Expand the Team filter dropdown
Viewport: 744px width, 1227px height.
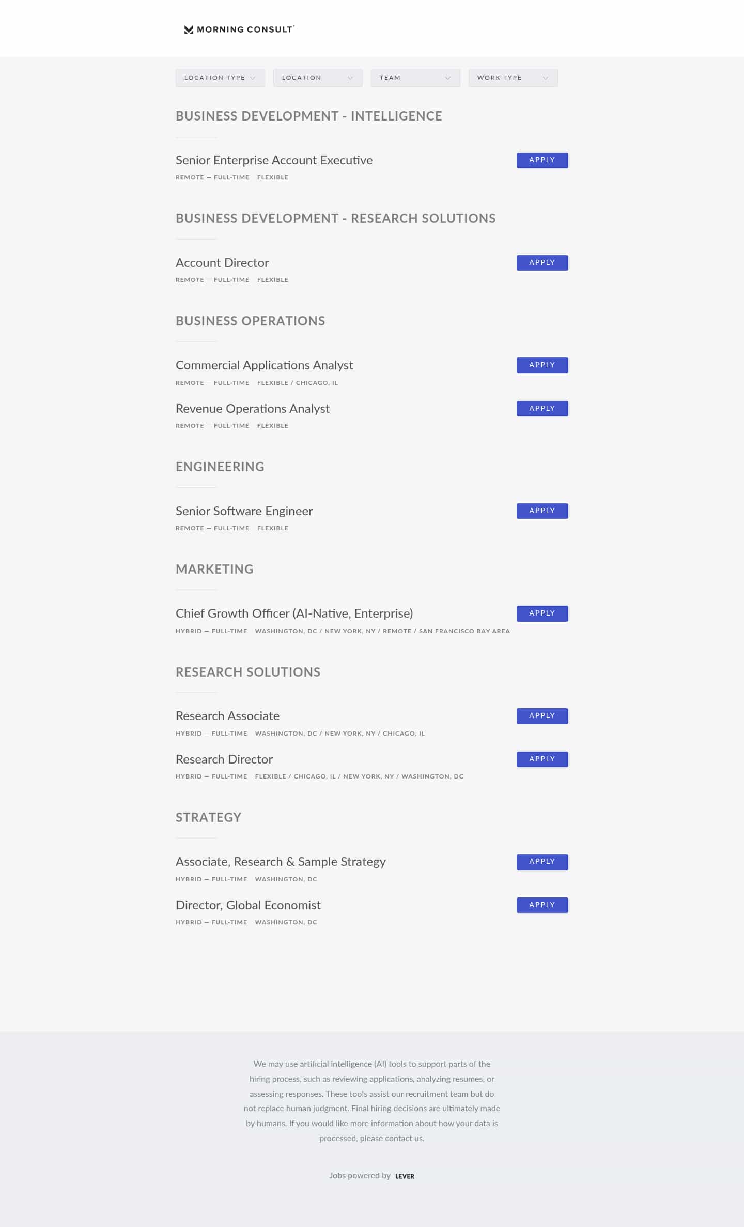415,78
